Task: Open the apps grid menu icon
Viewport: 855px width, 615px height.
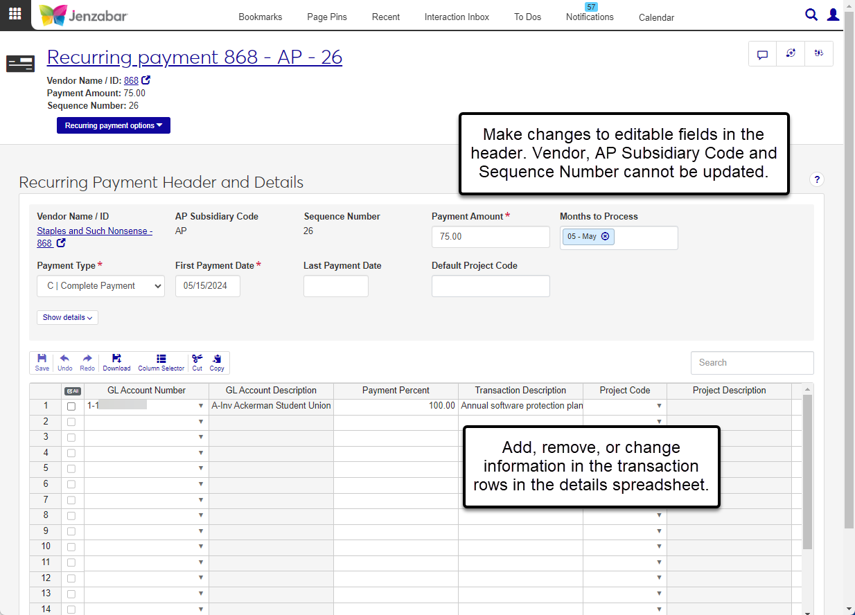Action: [x=15, y=14]
